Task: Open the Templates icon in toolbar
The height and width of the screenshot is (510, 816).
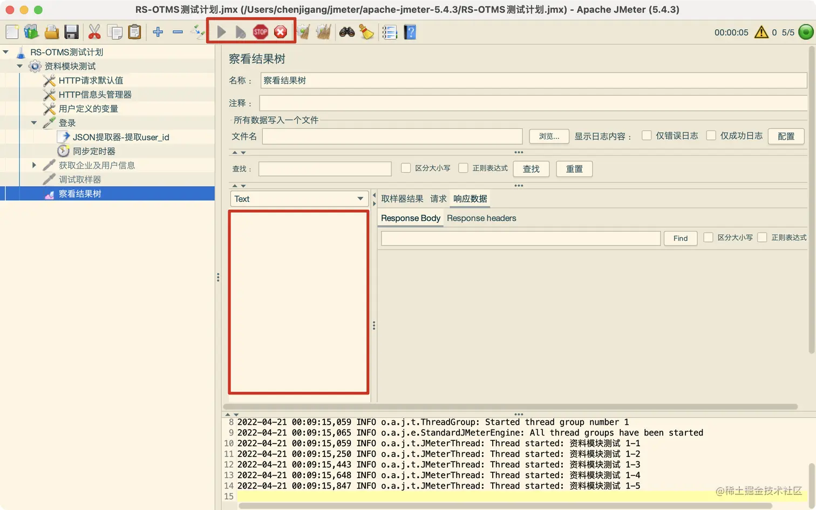Action: click(31, 32)
